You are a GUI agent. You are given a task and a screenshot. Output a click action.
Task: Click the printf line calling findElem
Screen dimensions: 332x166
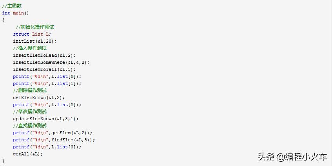click(54, 140)
